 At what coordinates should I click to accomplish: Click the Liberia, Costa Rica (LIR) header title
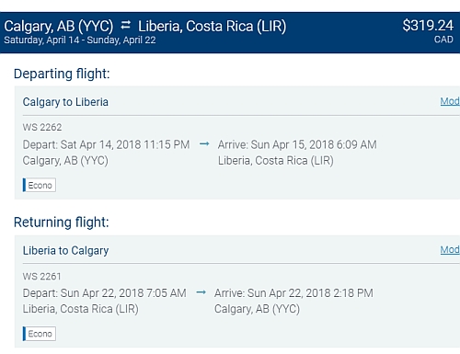pos(212,27)
